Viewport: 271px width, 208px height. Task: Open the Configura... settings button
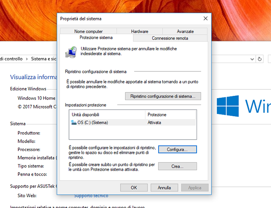[x=177, y=149]
